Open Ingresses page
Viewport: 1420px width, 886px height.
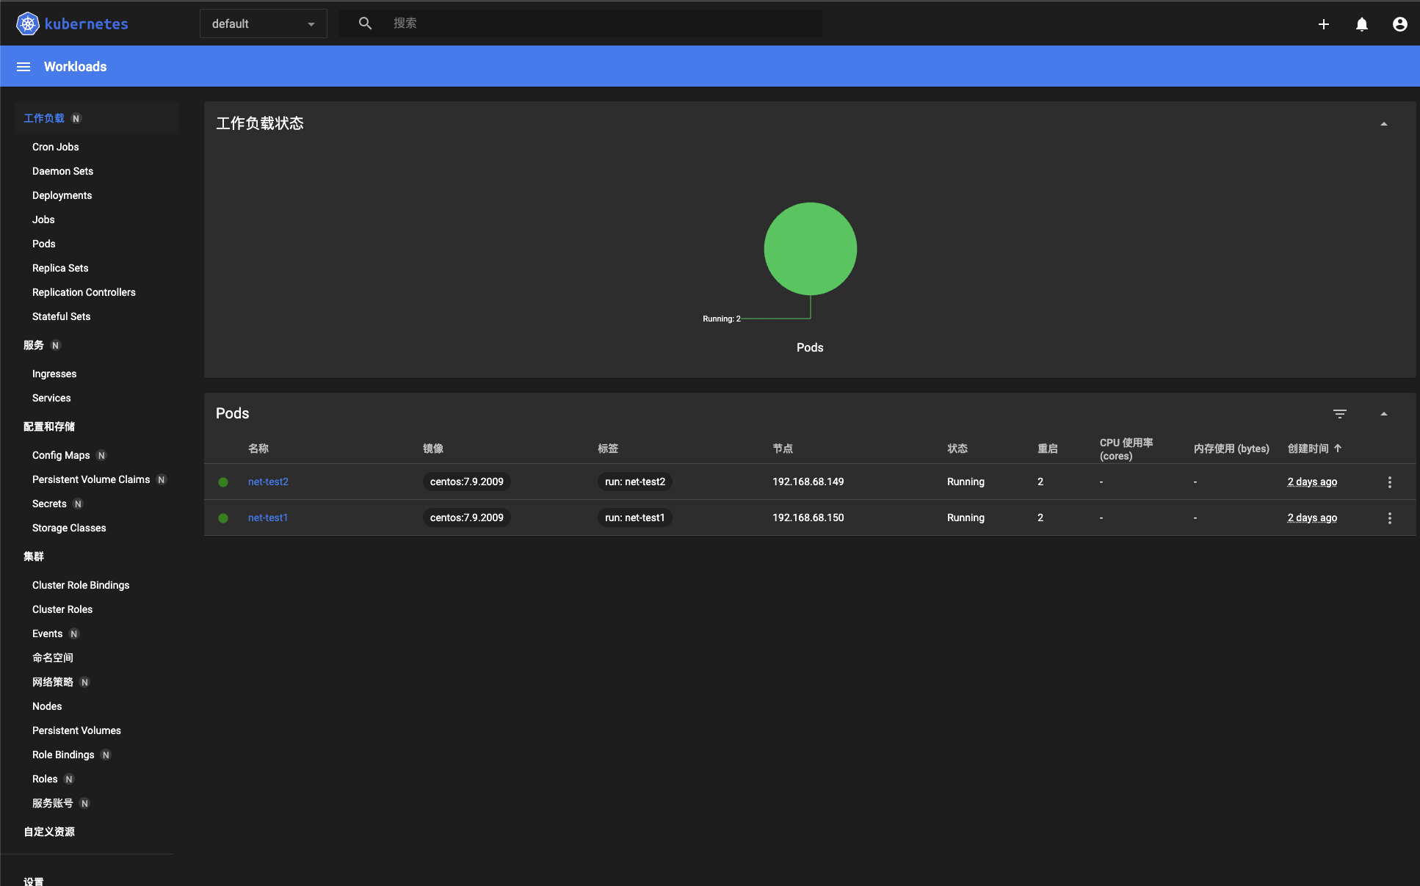54,374
